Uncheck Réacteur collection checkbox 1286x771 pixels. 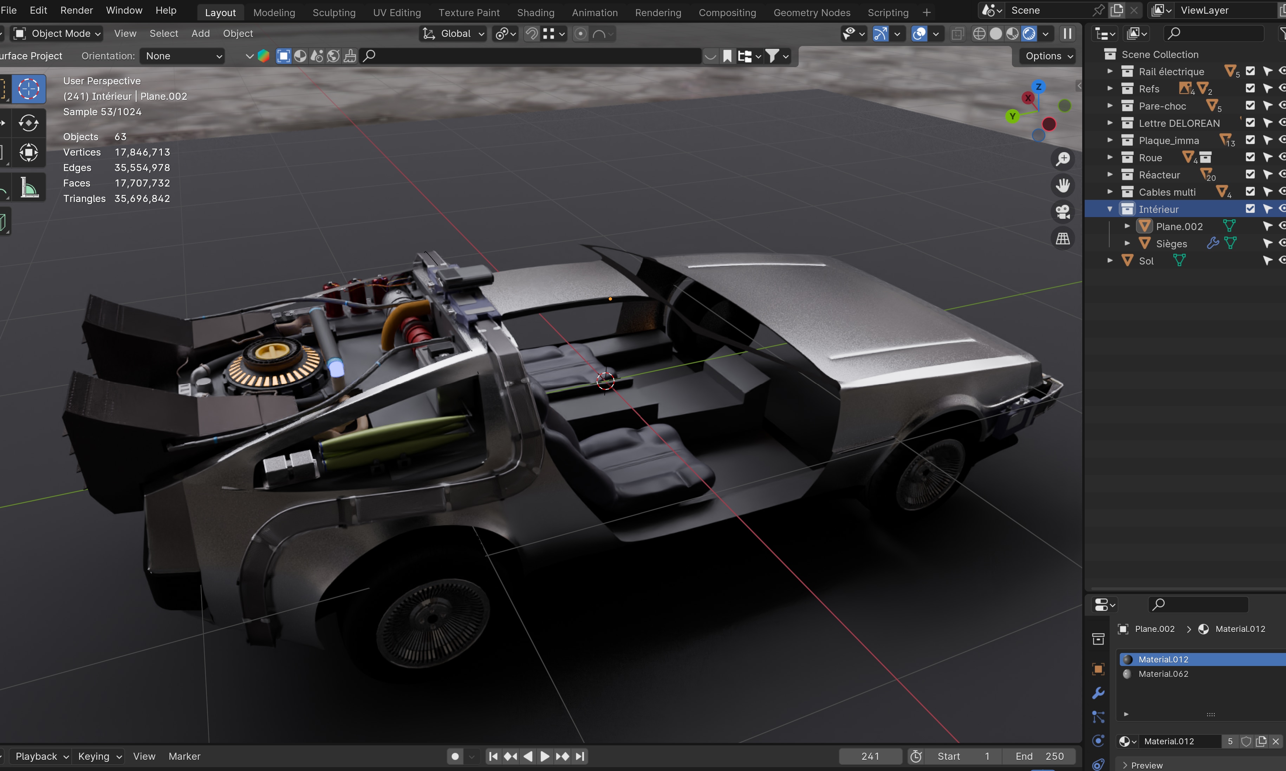click(1250, 175)
